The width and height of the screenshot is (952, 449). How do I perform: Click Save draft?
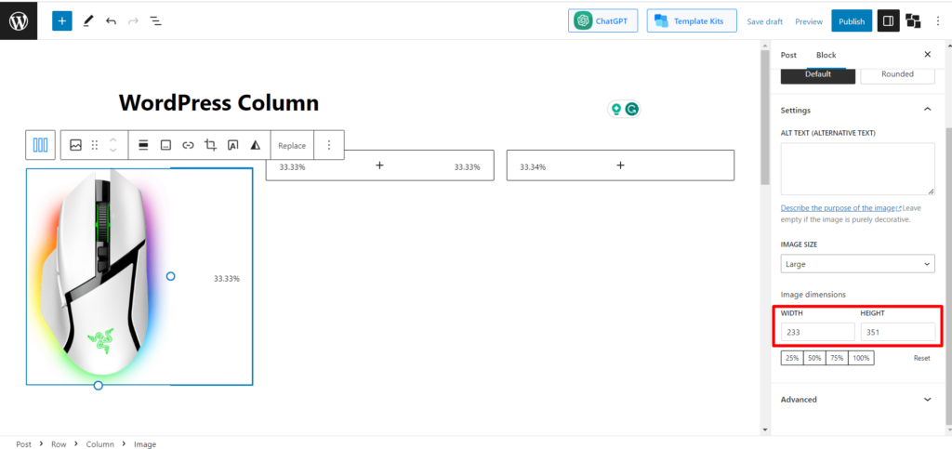point(764,21)
